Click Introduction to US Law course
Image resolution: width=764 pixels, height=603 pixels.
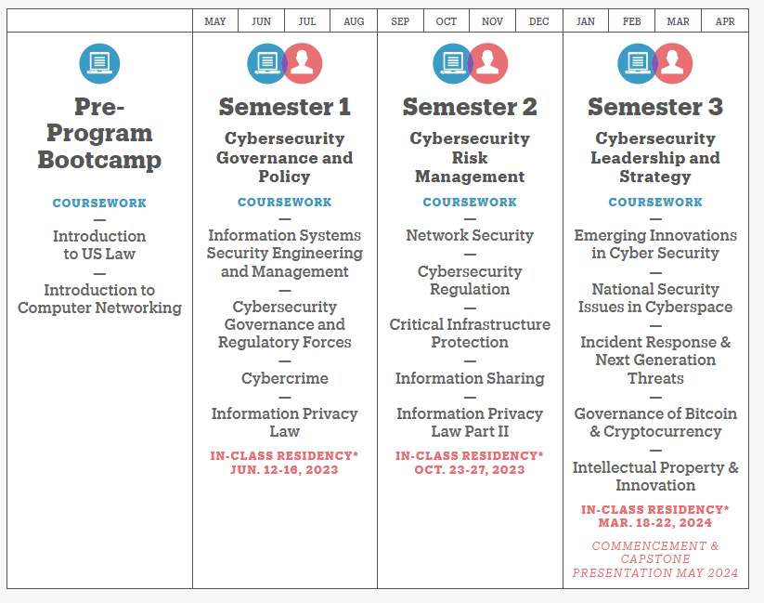pyautogui.click(x=99, y=245)
